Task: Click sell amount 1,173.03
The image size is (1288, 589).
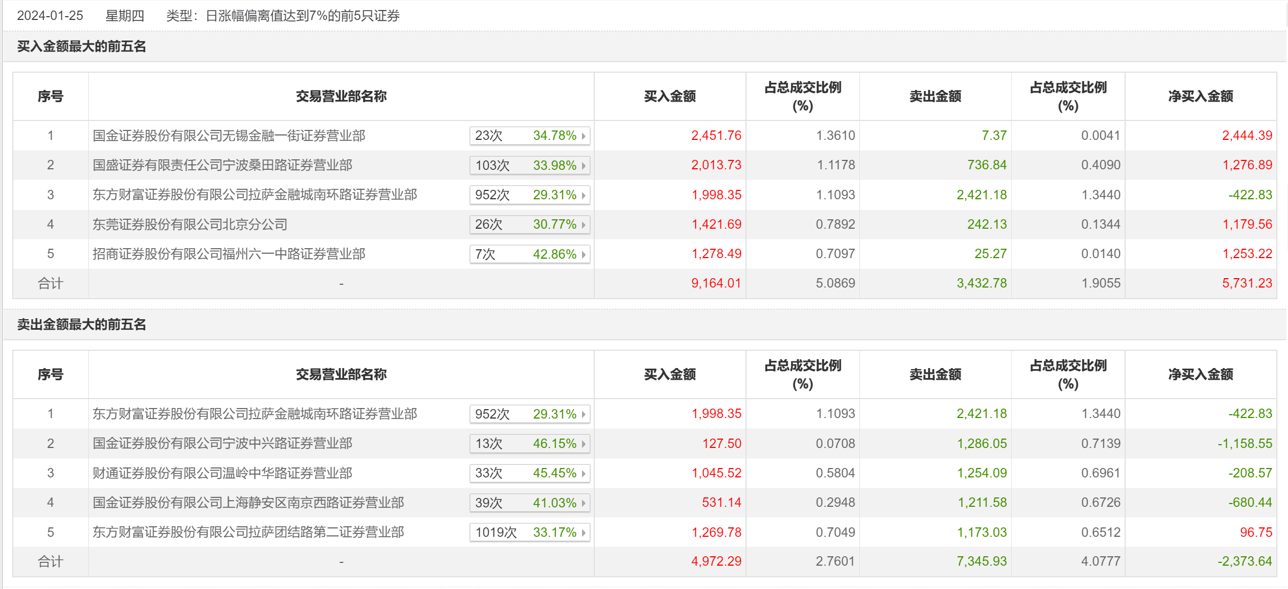Action: point(982,533)
